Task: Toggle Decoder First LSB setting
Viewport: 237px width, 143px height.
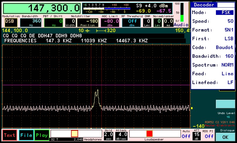Action: (x=229, y=39)
